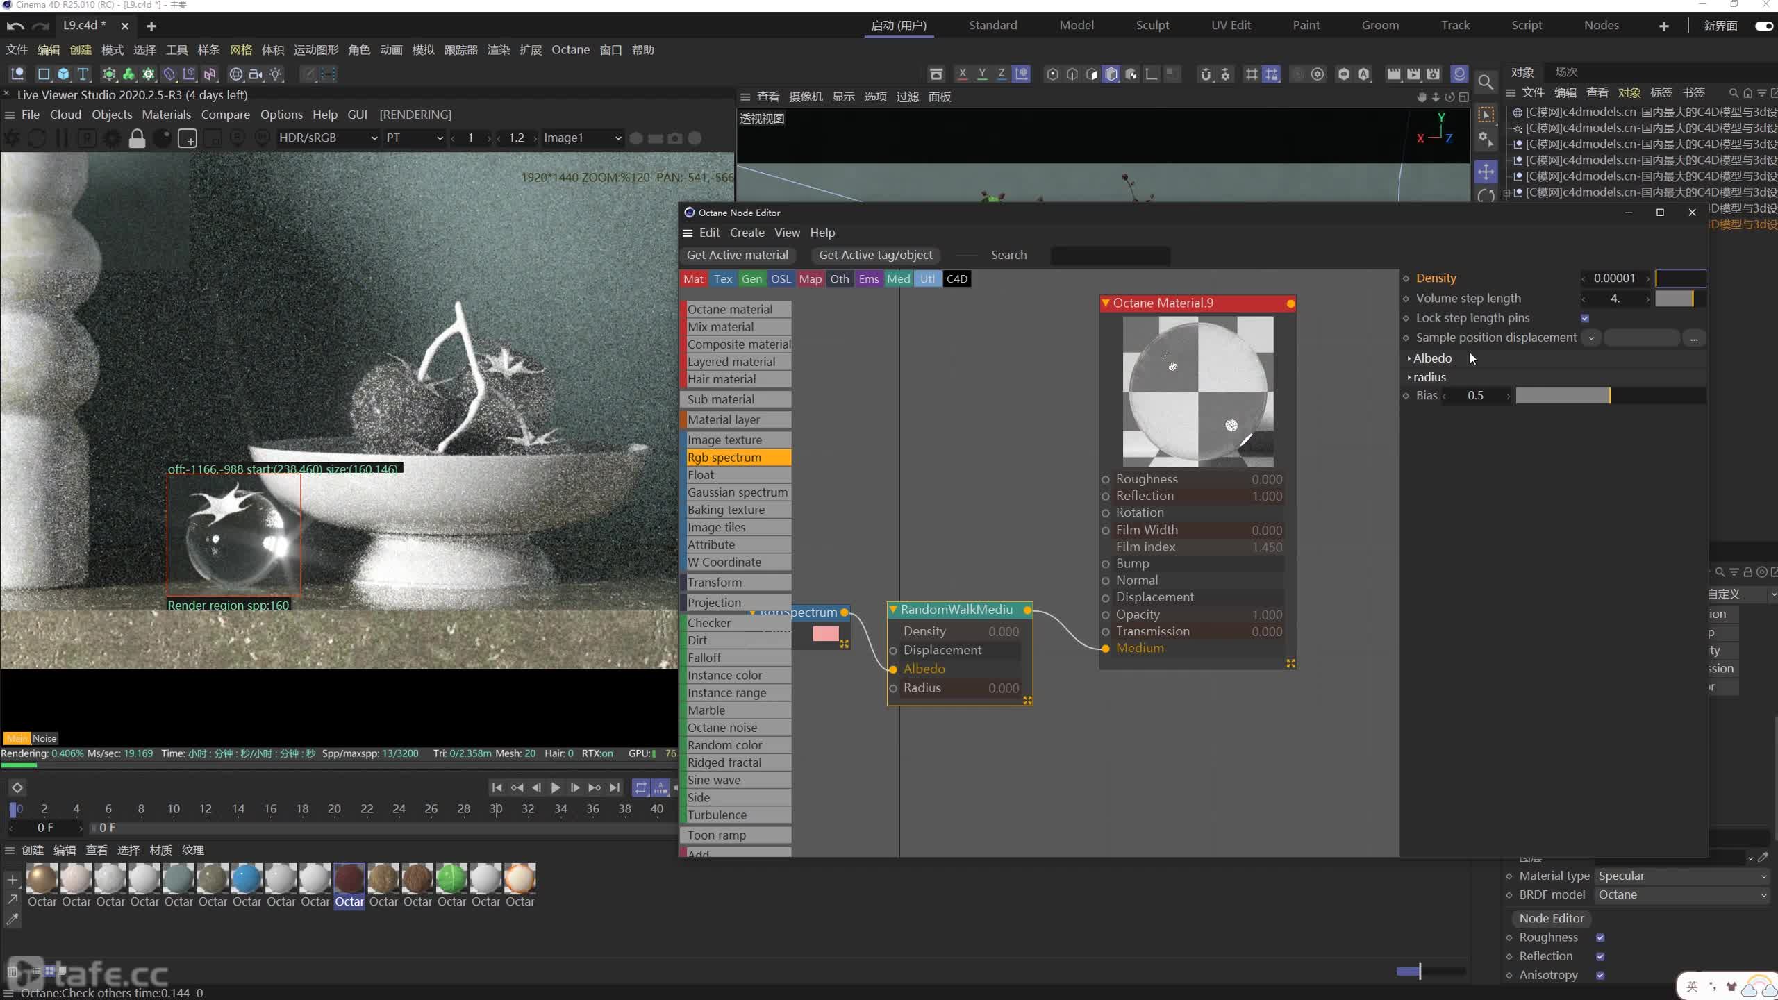Click the Y axis lock icon
Image resolution: width=1778 pixels, height=1000 pixels.
coord(981,74)
